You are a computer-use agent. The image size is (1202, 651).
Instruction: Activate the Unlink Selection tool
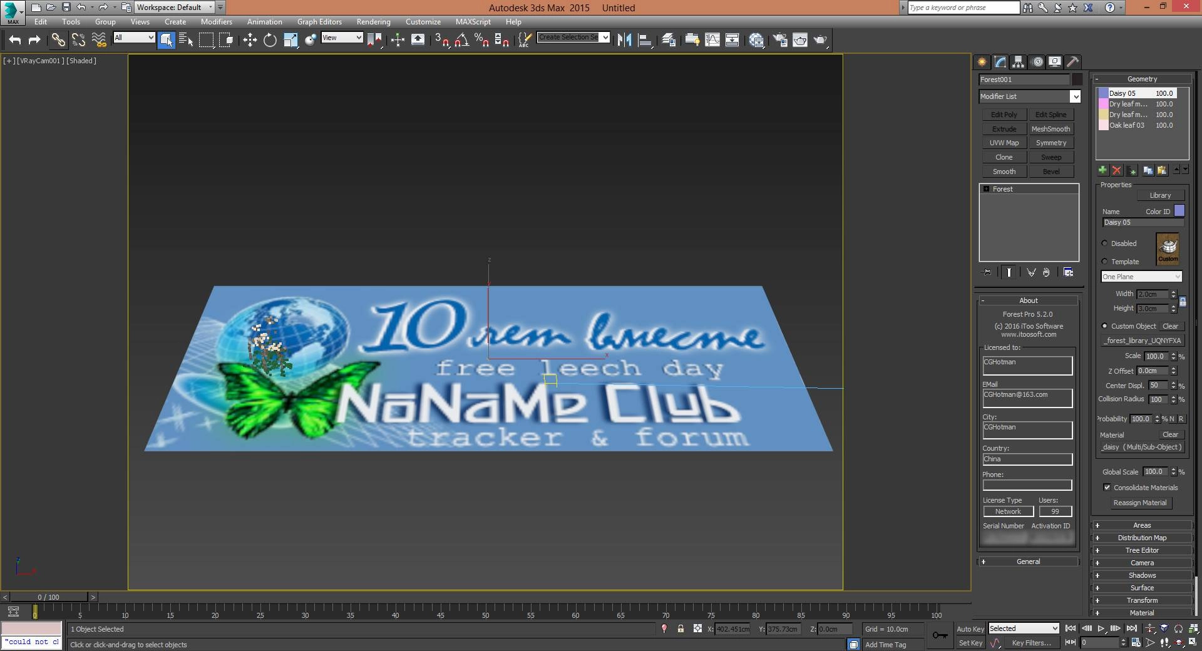(x=78, y=40)
